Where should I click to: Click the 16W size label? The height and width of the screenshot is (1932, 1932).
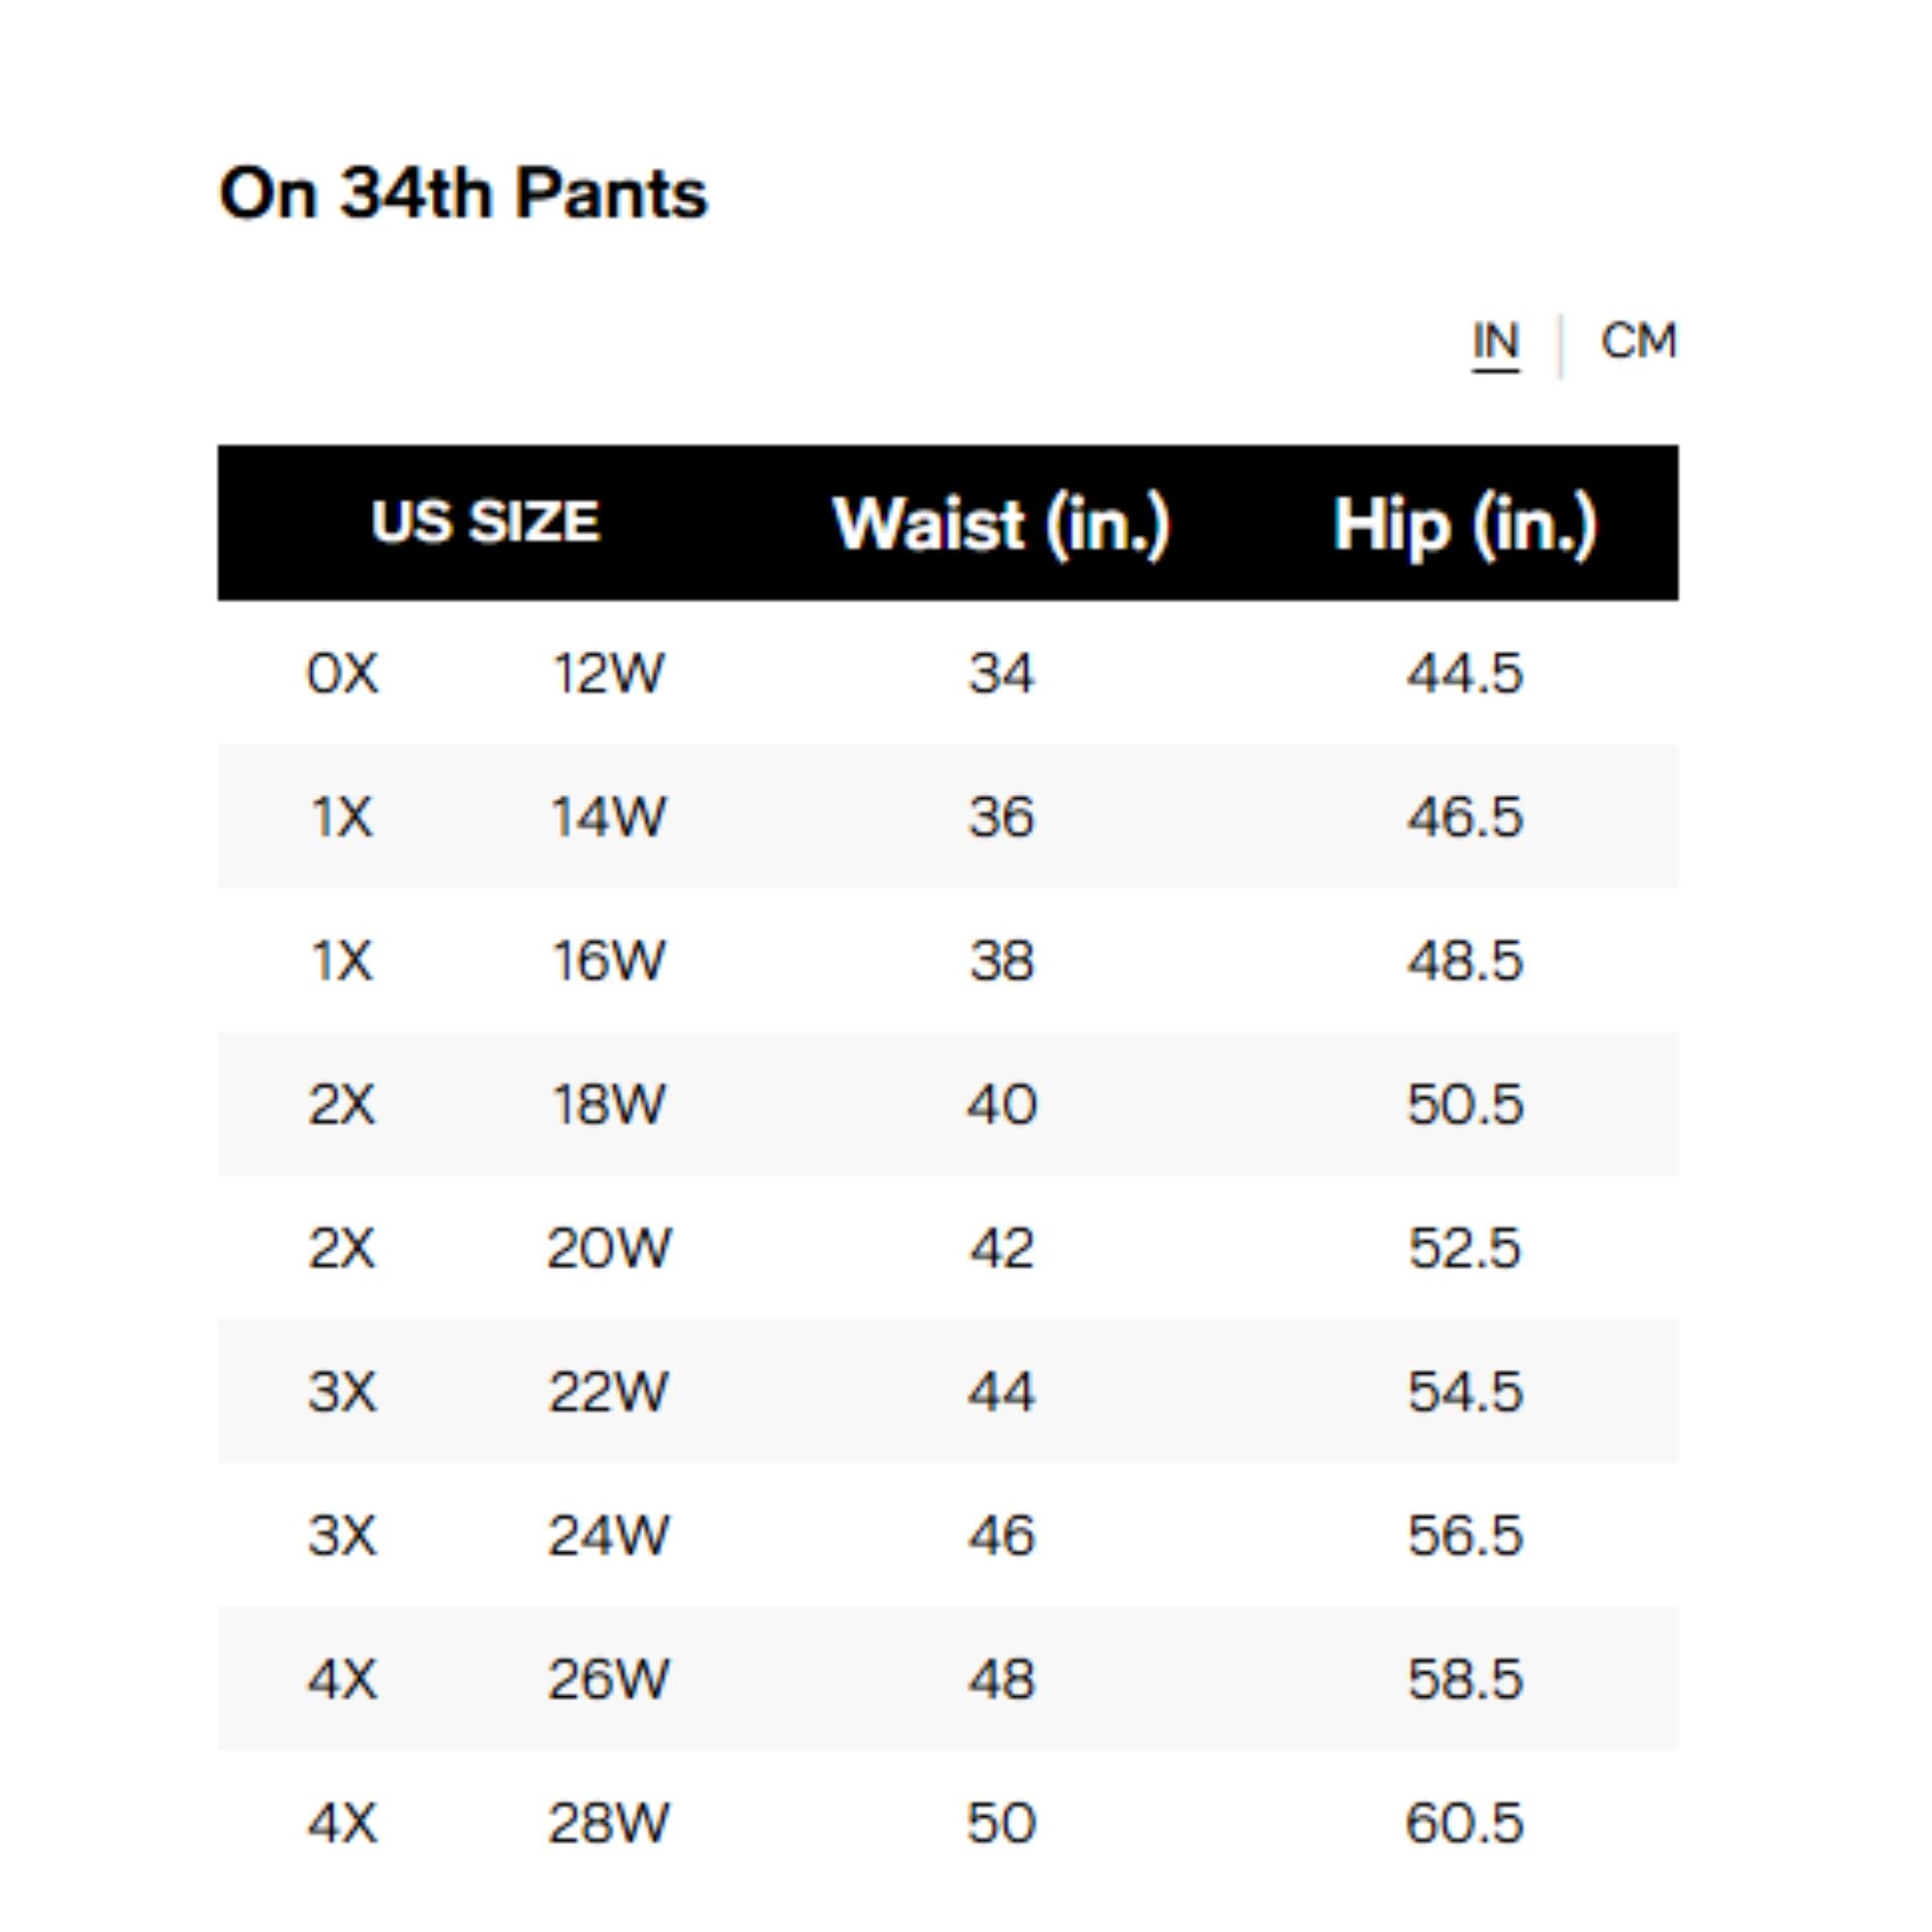coord(608,961)
